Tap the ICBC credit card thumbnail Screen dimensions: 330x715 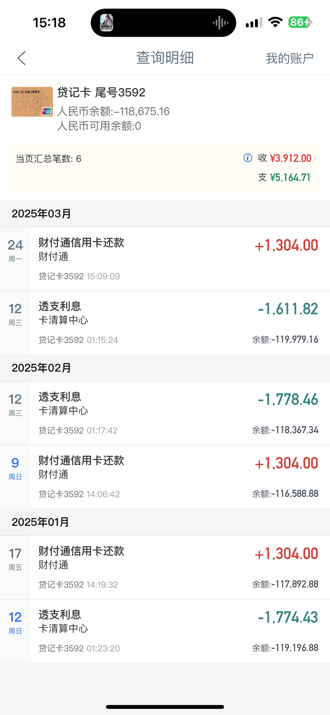click(32, 101)
